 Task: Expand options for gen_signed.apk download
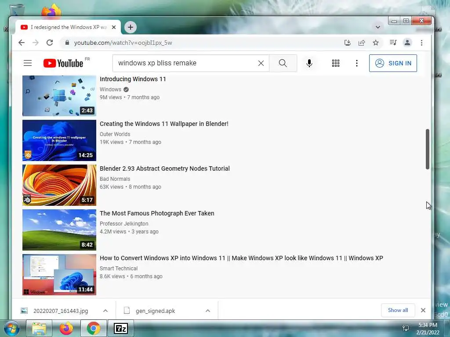(208, 311)
